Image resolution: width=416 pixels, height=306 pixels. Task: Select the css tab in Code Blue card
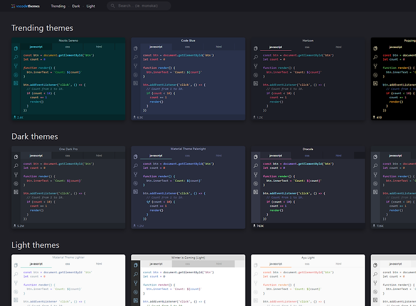point(187,47)
